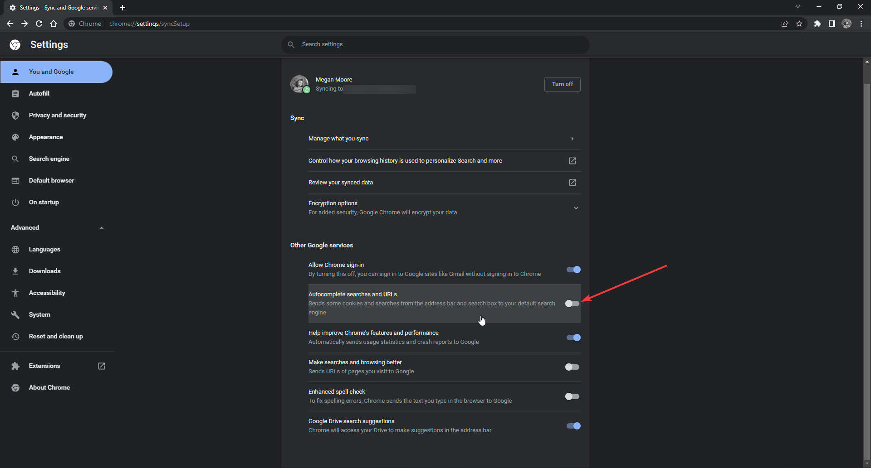Bookmark this page with the star icon
This screenshot has height=468, width=871.
pyautogui.click(x=799, y=24)
